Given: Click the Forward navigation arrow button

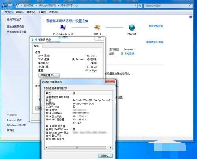Looking at the screenshot, I should click(10, 6).
